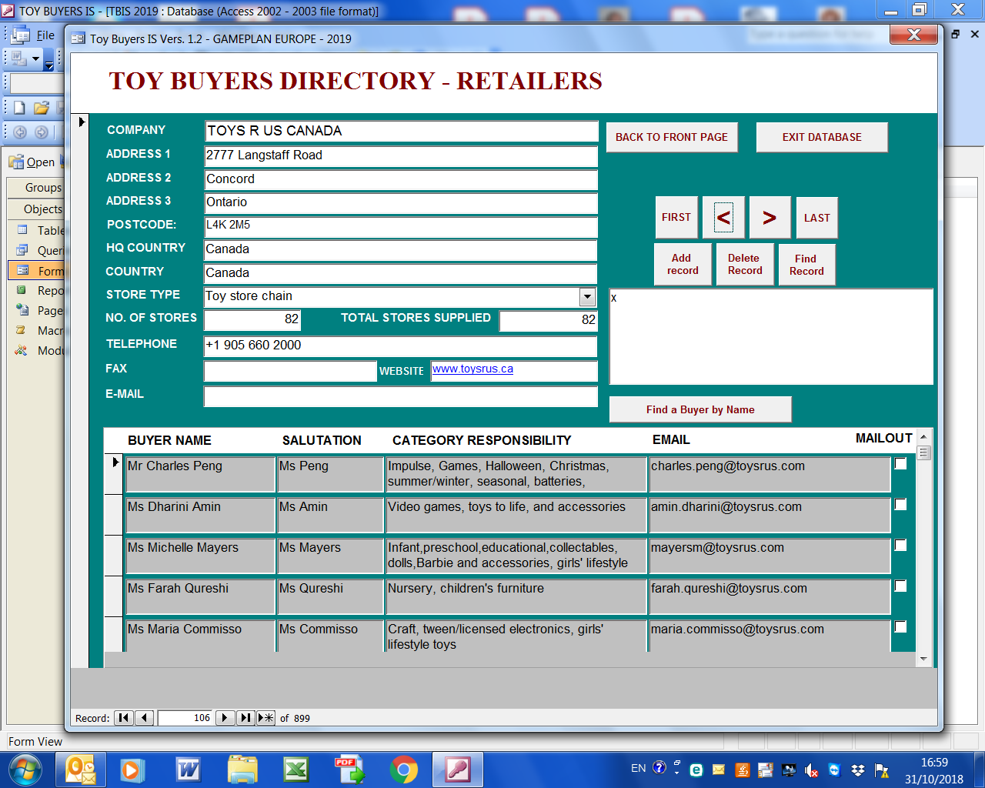This screenshot has width=985, height=788.
Task: Tick mailout checkbox for Farah Qureshi
Action: click(x=900, y=586)
